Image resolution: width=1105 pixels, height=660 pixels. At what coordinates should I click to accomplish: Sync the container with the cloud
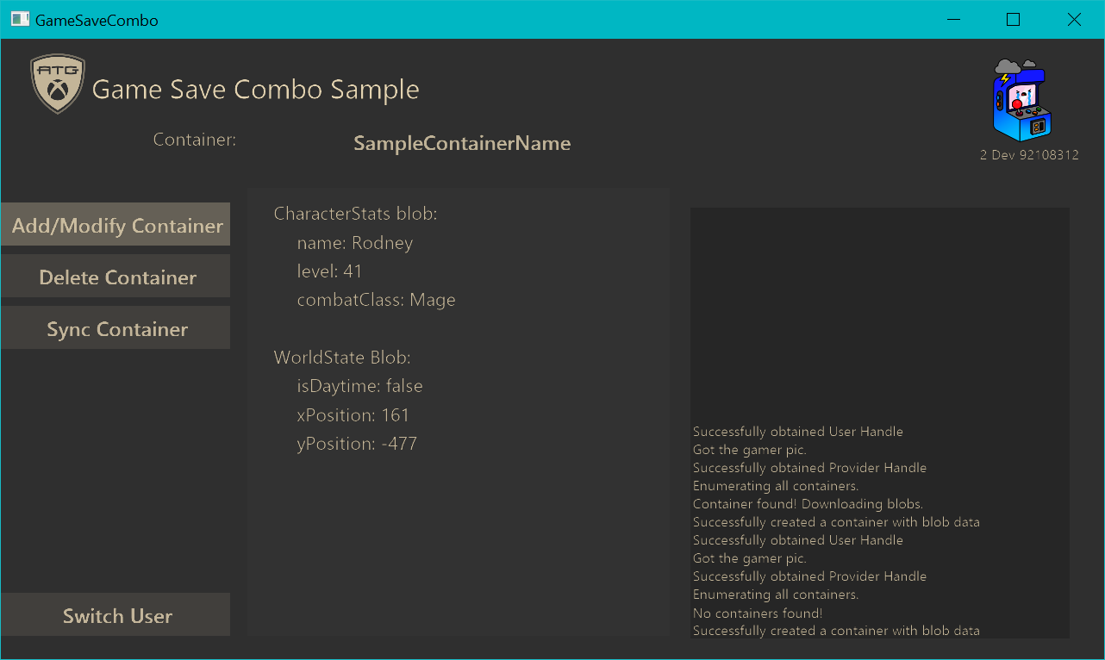coord(115,329)
